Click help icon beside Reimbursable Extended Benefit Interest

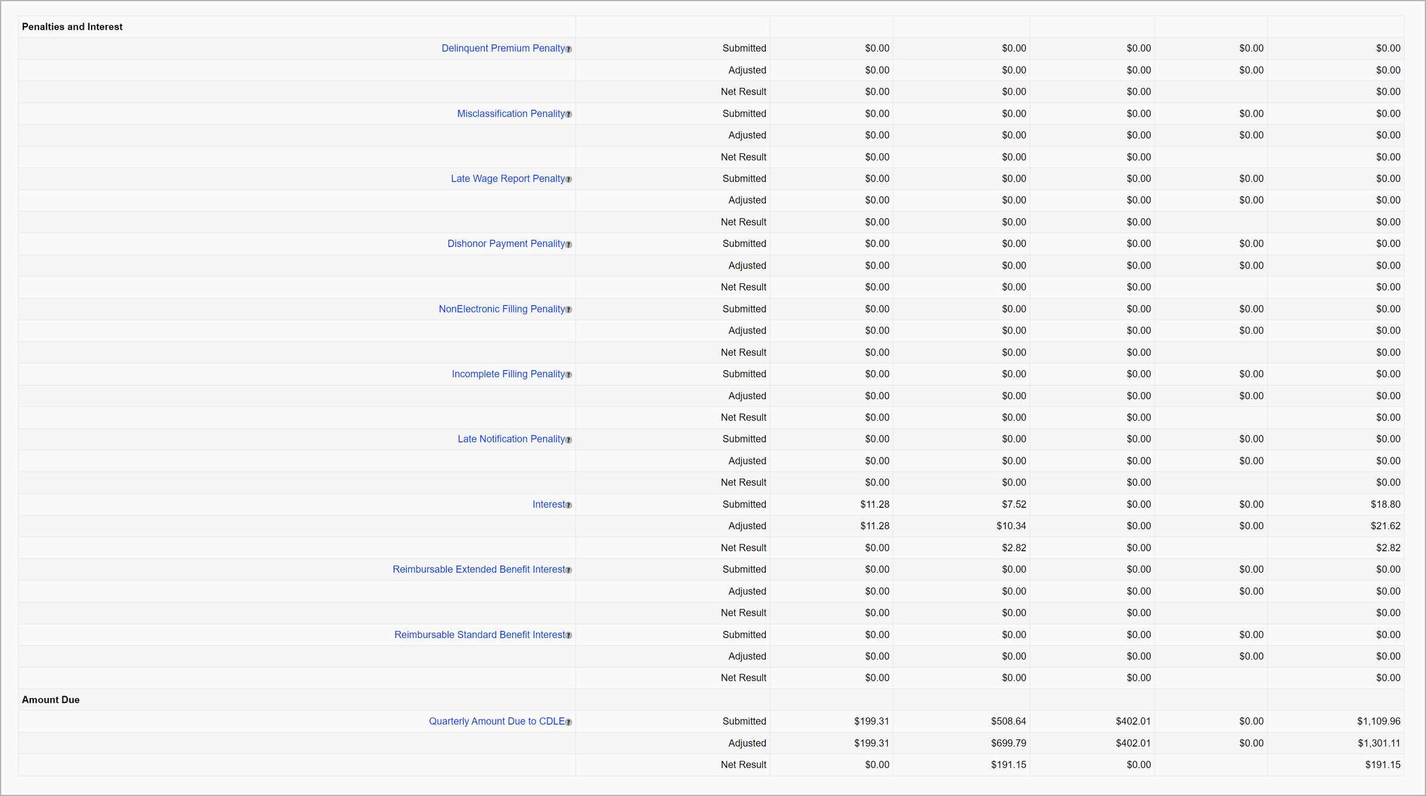tap(569, 570)
